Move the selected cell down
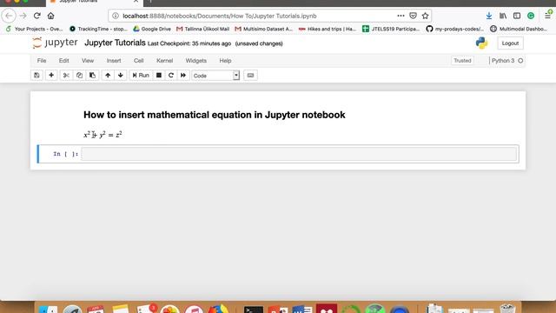556x313 pixels. (121, 76)
